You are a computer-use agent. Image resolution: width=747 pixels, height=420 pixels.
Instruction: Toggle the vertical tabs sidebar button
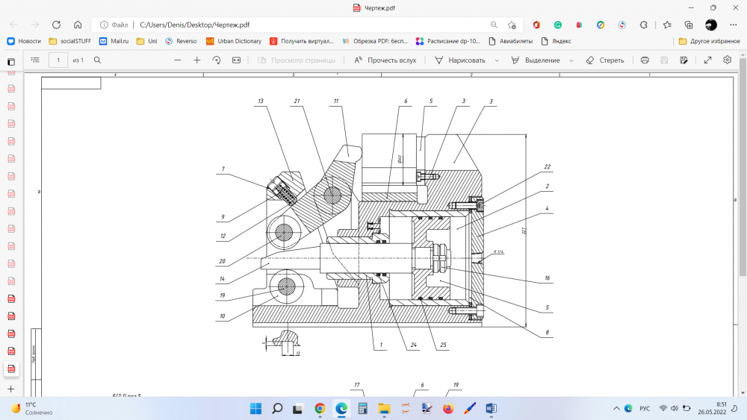pos(10,61)
